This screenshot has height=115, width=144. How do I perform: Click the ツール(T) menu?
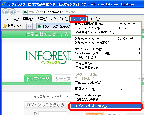(78, 19)
